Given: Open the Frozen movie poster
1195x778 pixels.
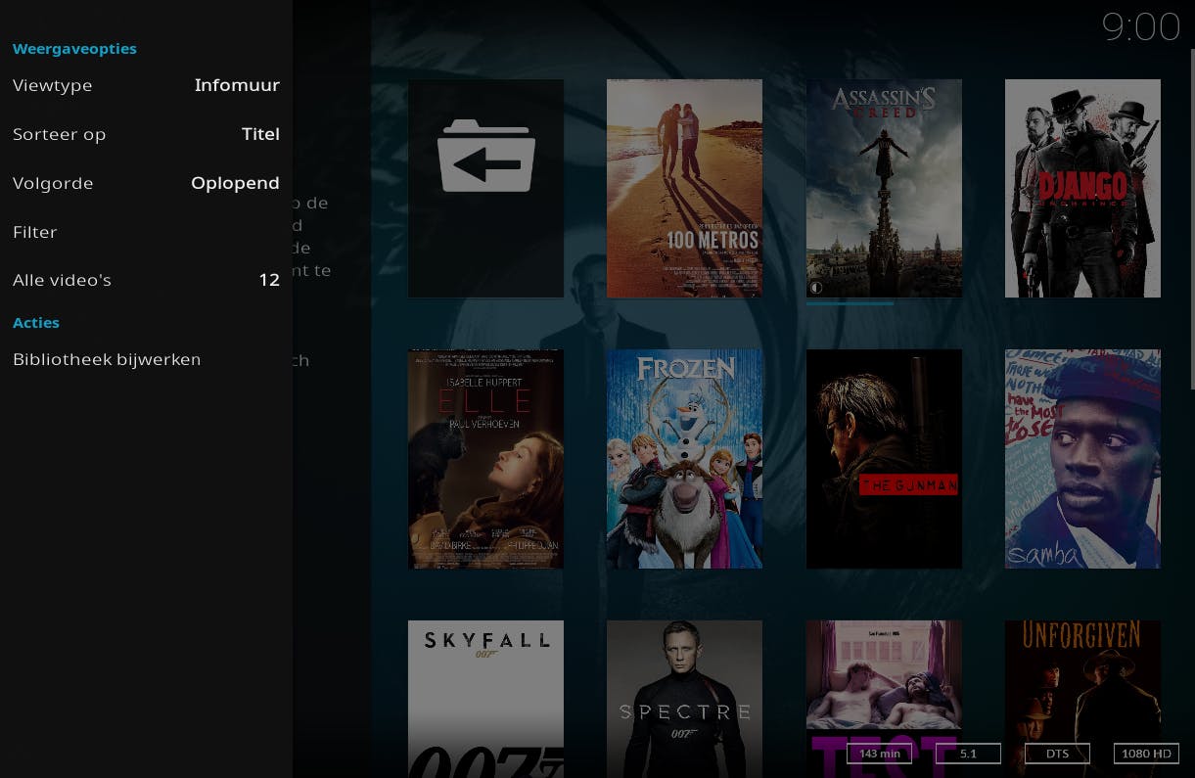Looking at the screenshot, I should pos(684,459).
